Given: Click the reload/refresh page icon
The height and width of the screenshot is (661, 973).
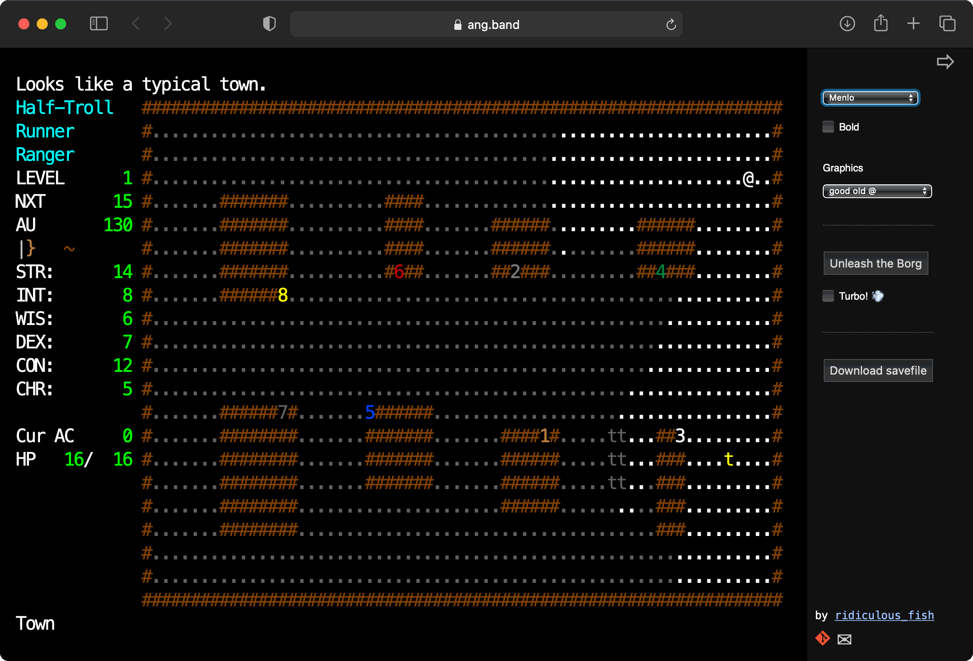Looking at the screenshot, I should click(670, 24).
